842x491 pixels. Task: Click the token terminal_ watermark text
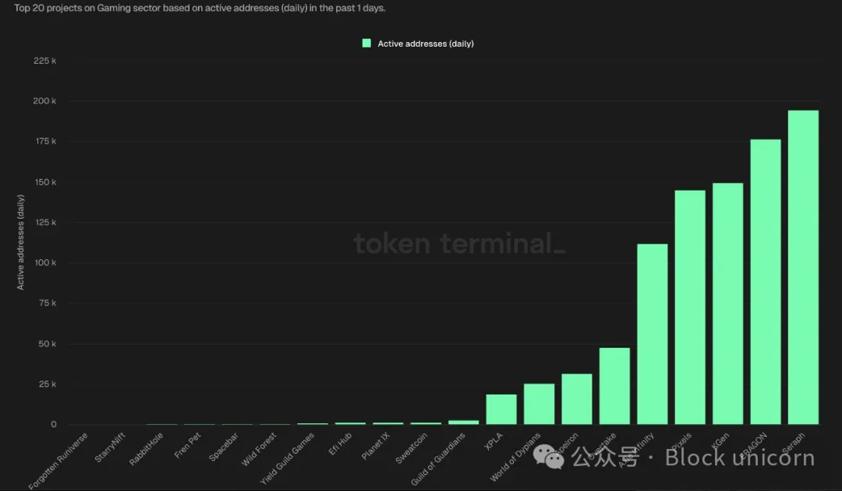pos(459,244)
